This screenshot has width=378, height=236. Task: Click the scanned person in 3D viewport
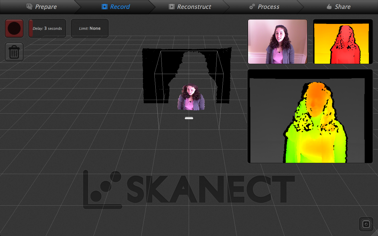point(191,97)
